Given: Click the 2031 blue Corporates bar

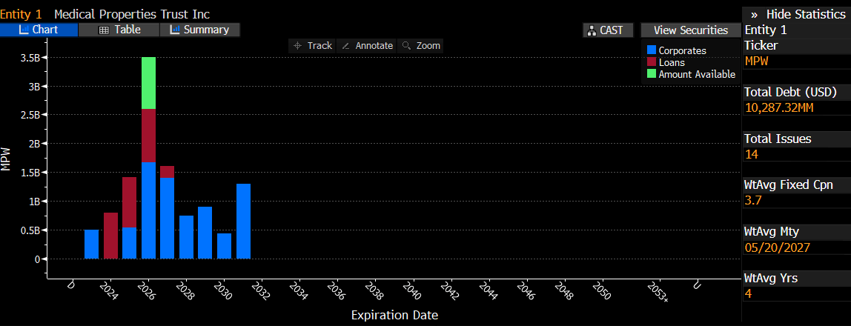Looking at the screenshot, I should point(244,222).
